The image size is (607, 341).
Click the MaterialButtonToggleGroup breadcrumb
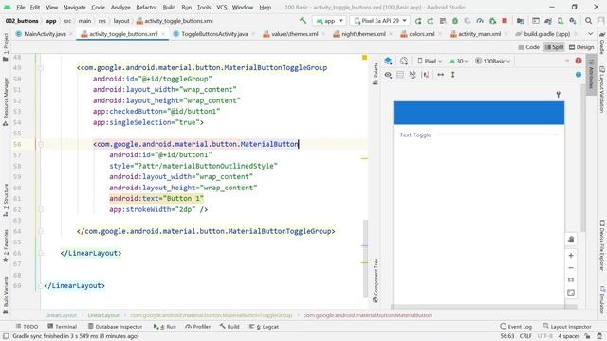[x=212, y=315]
